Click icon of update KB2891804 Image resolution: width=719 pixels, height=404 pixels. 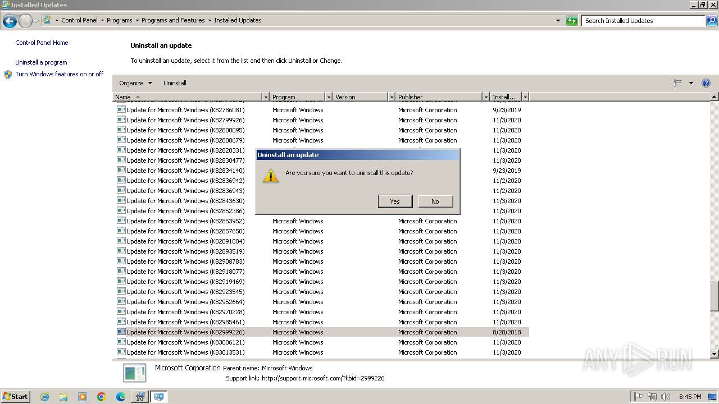click(121, 241)
